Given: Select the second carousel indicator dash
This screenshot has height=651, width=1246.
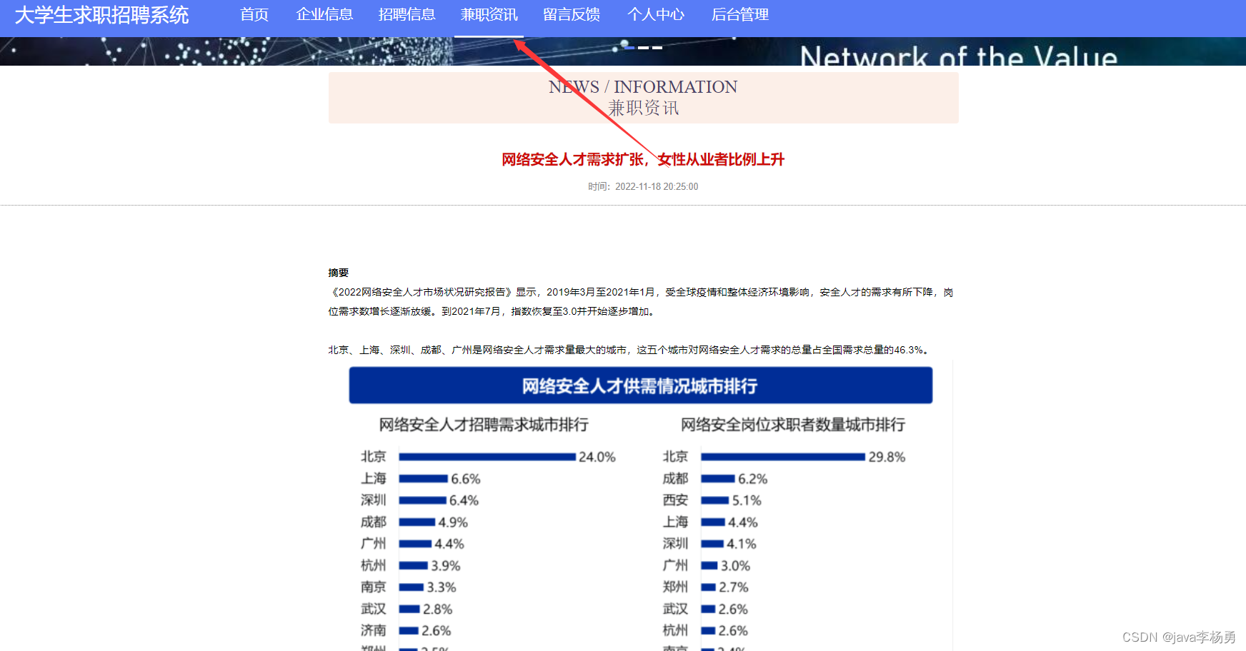Looking at the screenshot, I should 643,47.
